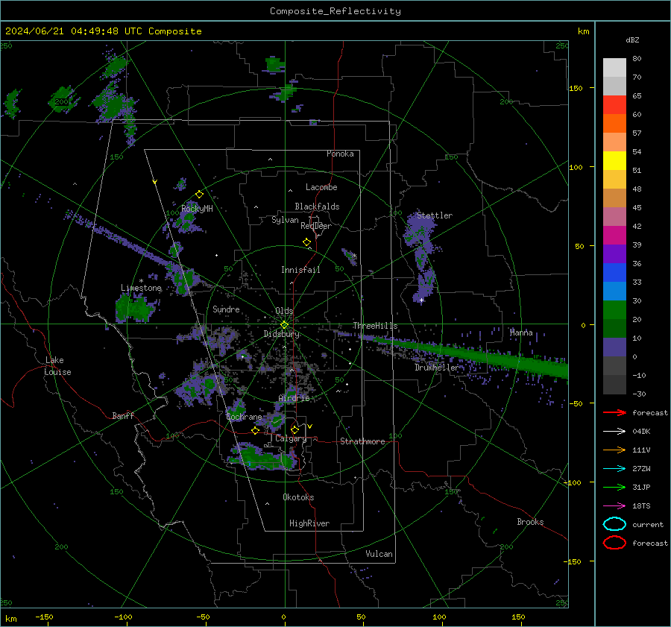
Task: Choose the blue swatch between 36 and 33
Action: (x=614, y=273)
